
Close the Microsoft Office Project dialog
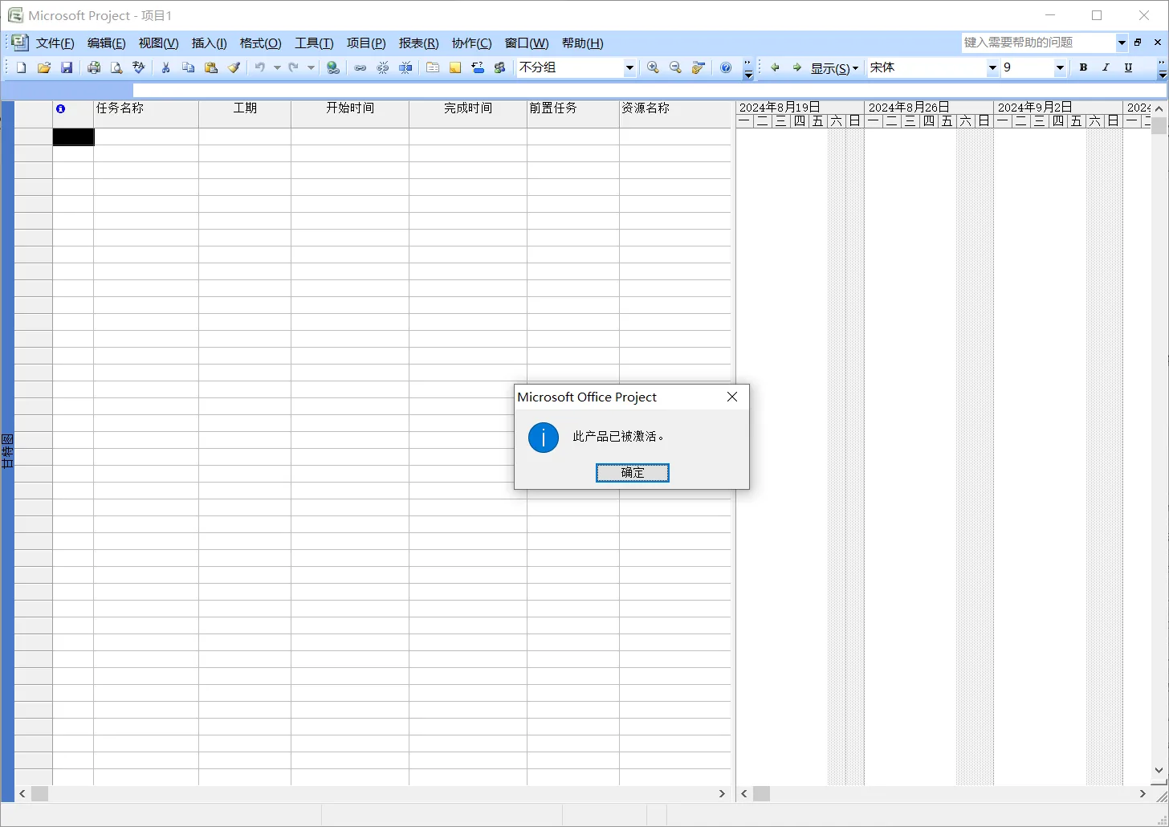pos(732,397)
